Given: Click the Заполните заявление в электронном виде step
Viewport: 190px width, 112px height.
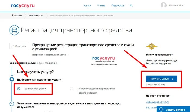Looking at the screenshot, I should [69, 105].
